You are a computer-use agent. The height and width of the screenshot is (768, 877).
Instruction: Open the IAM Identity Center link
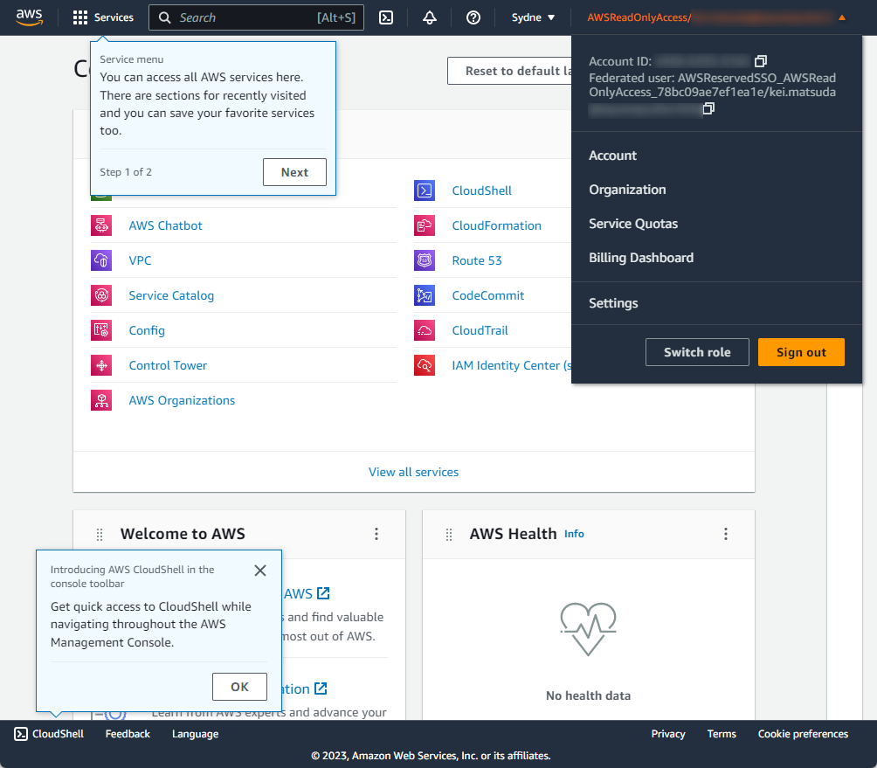pyautogui.click(x=512, y=365)
